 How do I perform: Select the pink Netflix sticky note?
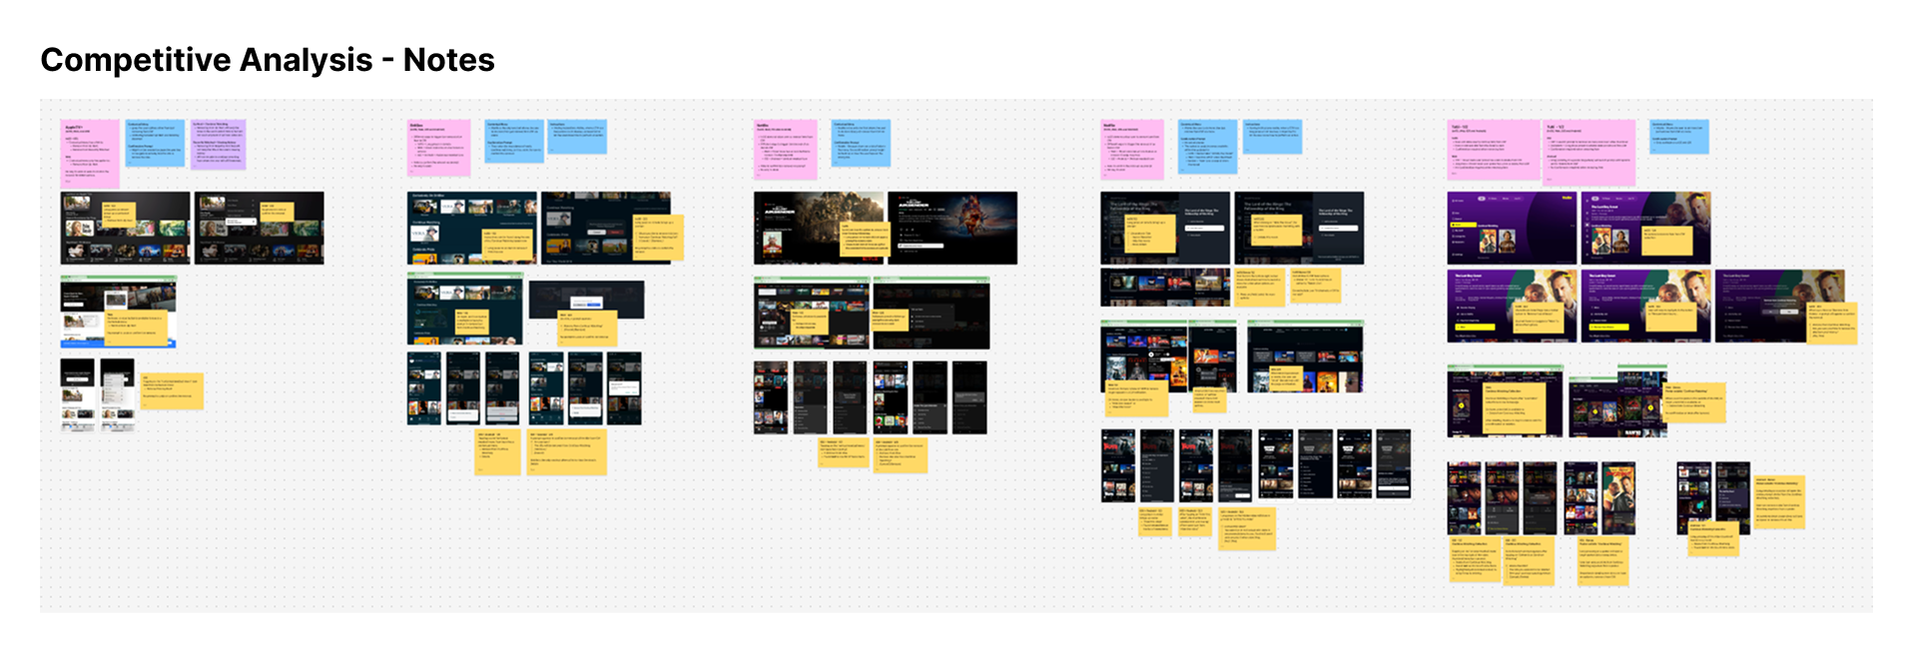pyautogui.click(x=785, y=150)
